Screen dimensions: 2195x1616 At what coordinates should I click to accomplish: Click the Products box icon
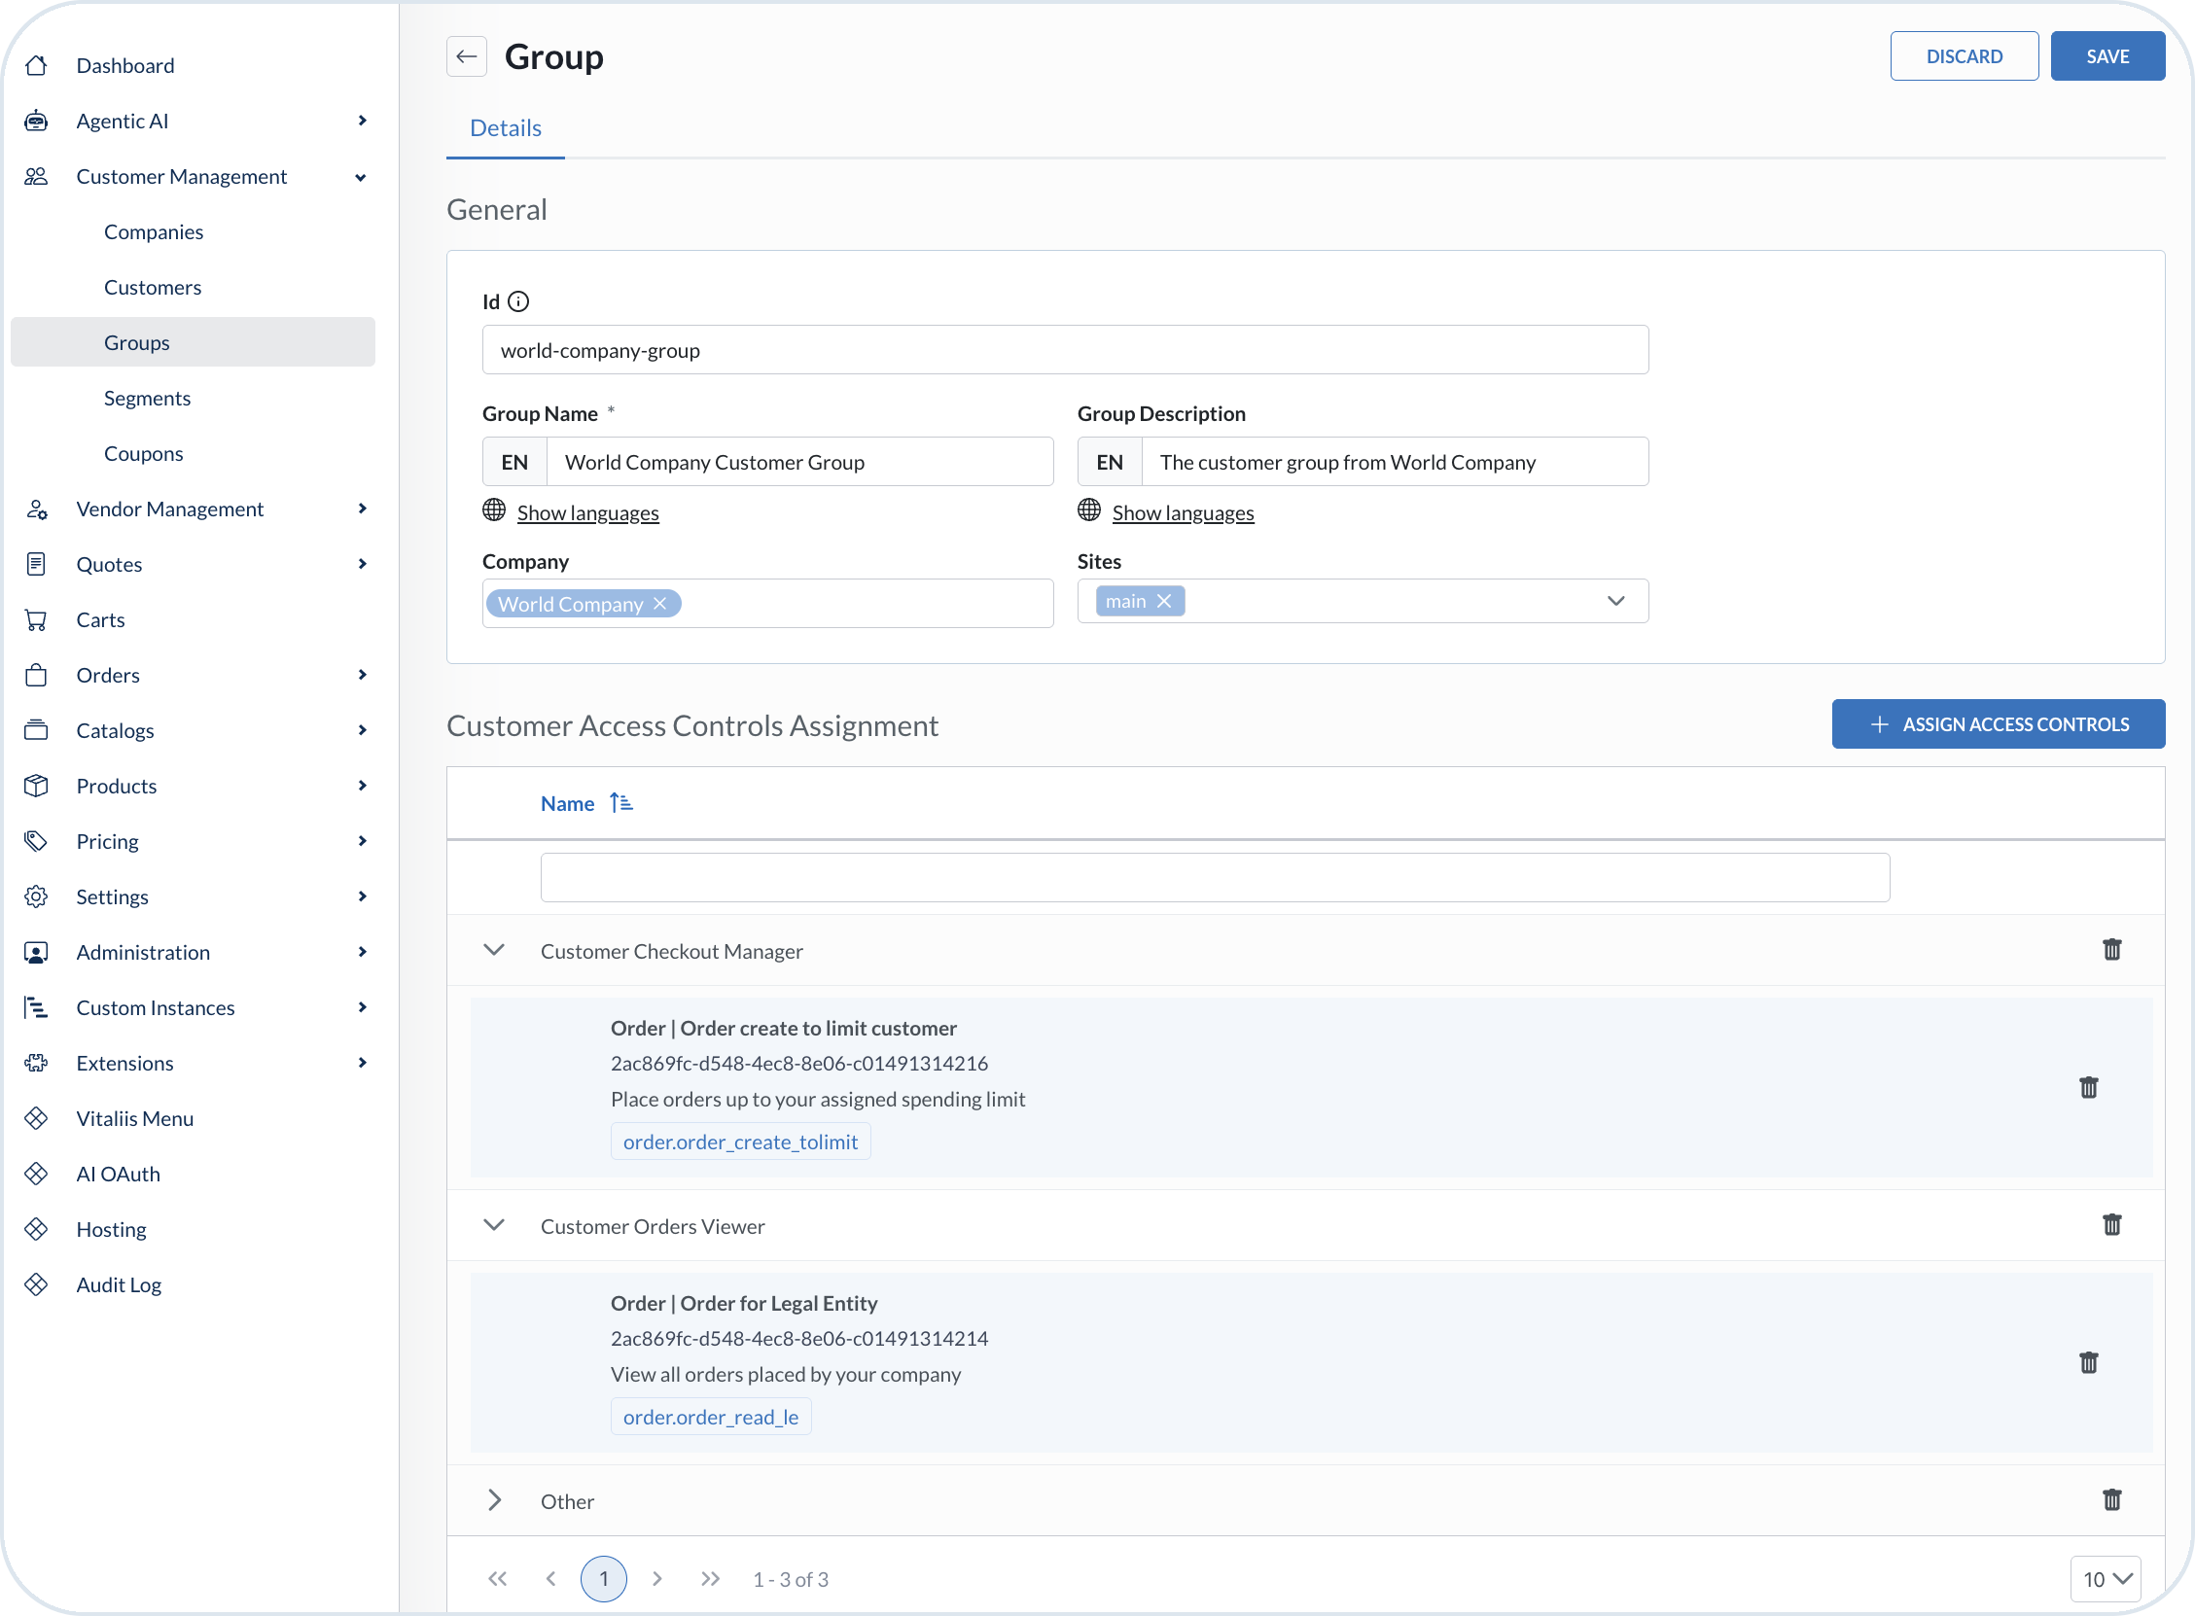coord(36,787)
